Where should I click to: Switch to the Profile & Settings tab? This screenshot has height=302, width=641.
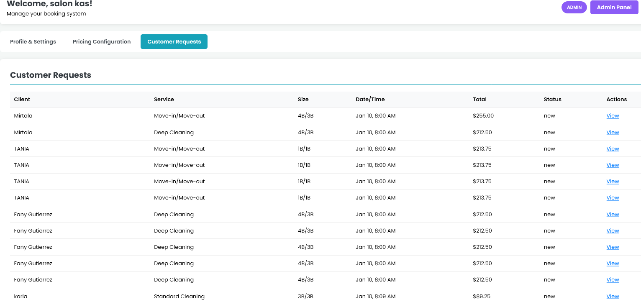(x=33, y=41)
